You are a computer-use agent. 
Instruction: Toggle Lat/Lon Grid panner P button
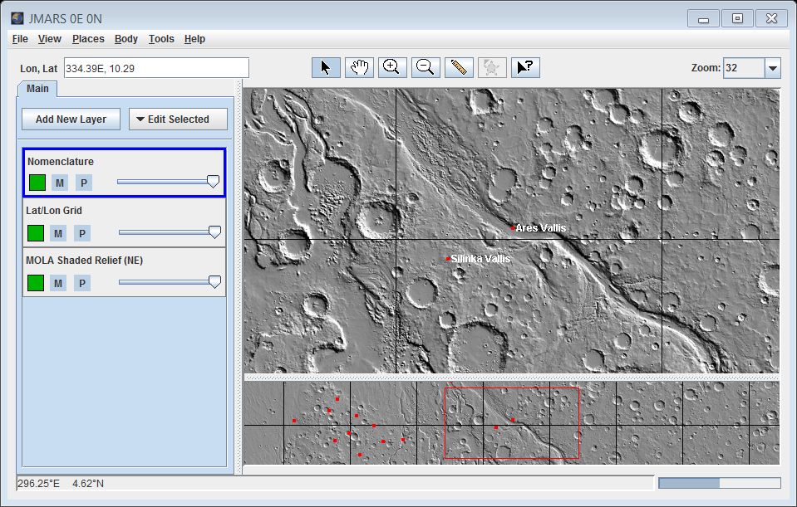(81, 233)
